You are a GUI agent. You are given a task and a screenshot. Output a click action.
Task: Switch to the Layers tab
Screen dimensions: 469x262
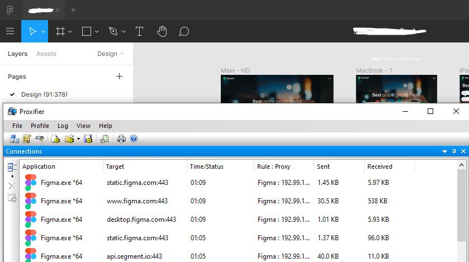click(17, 54)
